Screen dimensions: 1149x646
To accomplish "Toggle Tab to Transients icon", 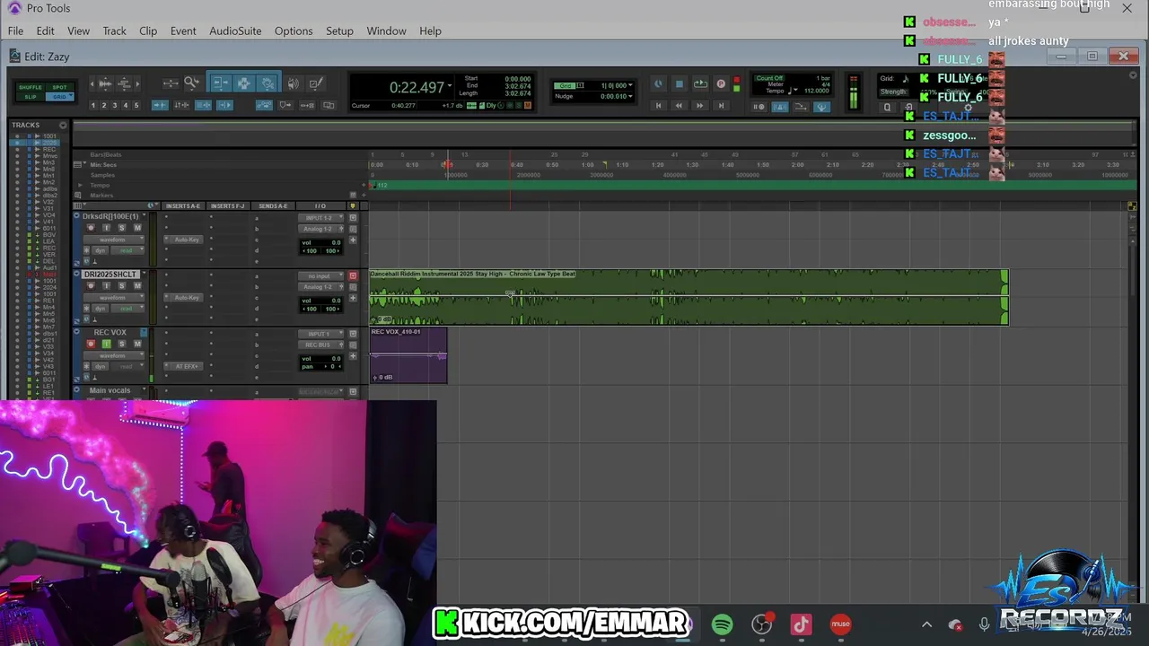I will click(x=159, y=105).
